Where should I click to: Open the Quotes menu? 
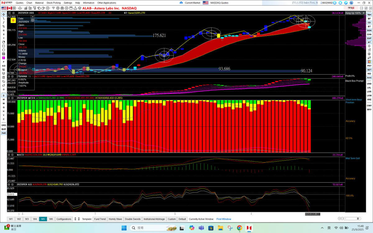[19, 3]
